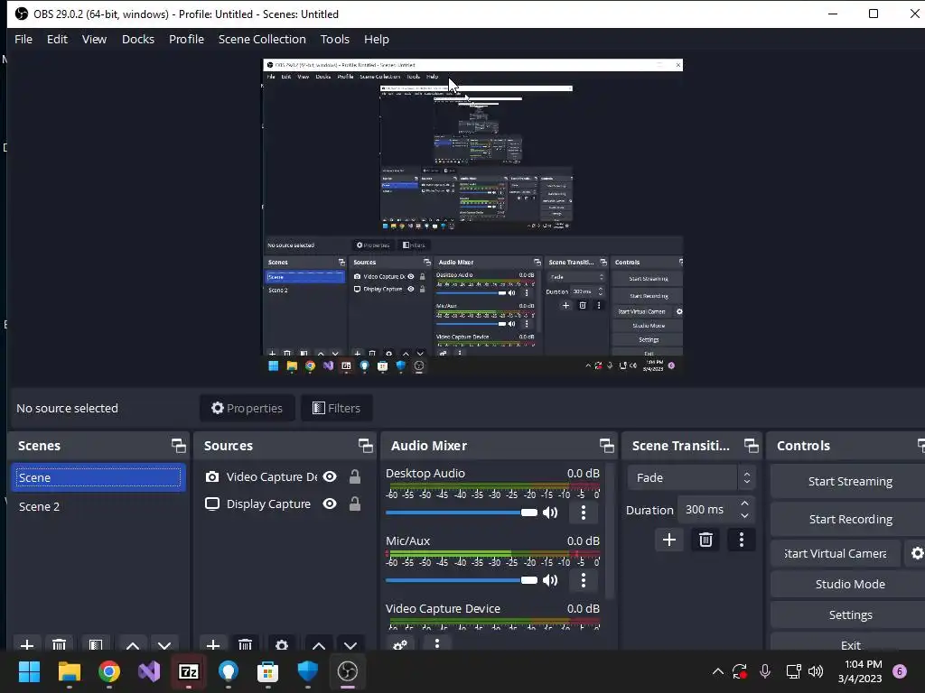Lock the Video Capture Device source
This screenshot has height=693, width=925.
[x=354, y=476]
